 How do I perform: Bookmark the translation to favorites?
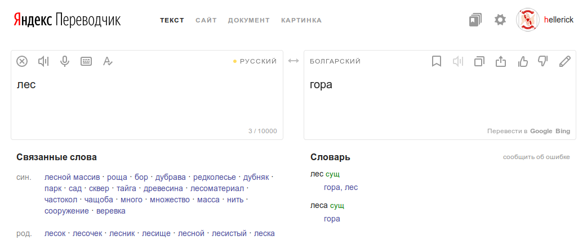tap(437, 61)
